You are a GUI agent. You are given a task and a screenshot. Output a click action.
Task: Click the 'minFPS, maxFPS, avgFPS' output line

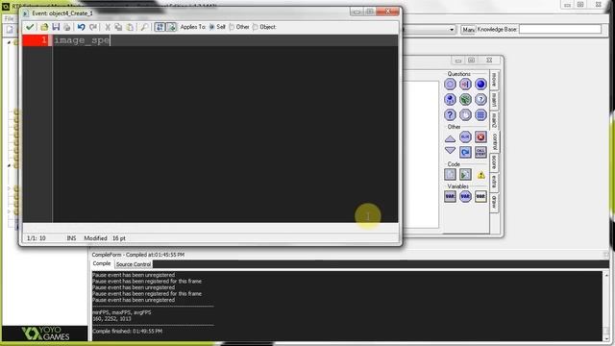click(122, 312)
